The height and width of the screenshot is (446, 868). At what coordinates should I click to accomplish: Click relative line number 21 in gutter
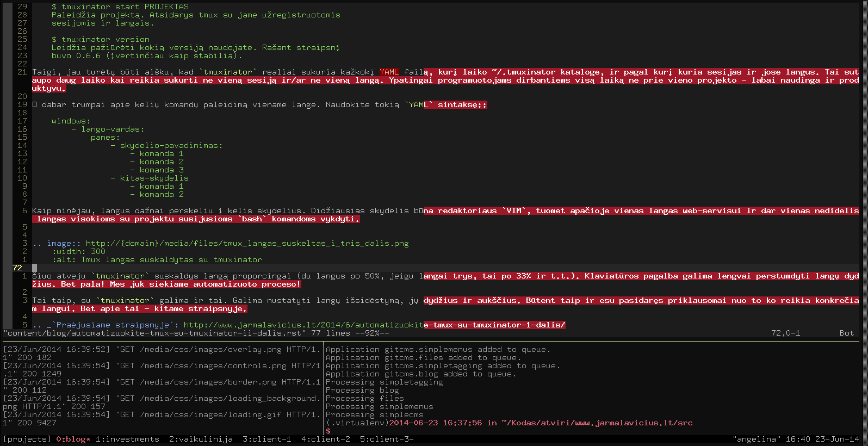click(x=22, y=72)
